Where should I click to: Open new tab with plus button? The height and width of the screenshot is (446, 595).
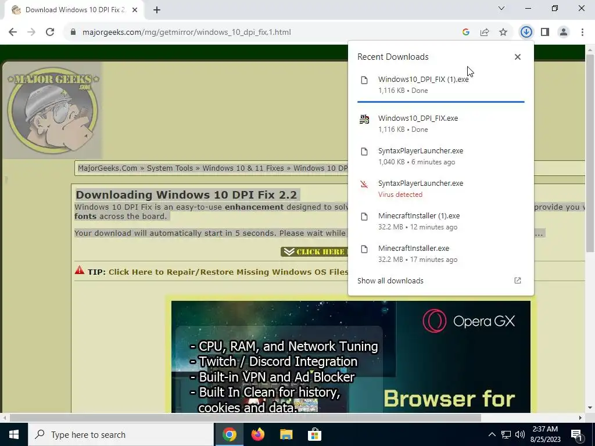click(157, 10)
